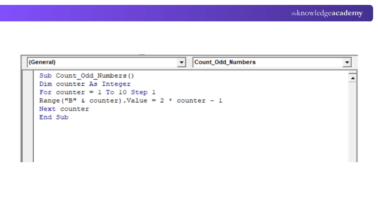Click the (General) object combo box field
This screenshot has height=200, width=378.
(106, 62)
